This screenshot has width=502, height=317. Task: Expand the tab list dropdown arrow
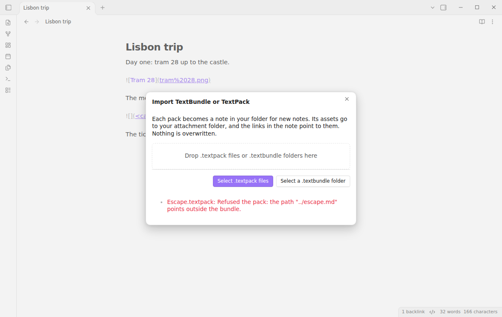coord(433,8)
